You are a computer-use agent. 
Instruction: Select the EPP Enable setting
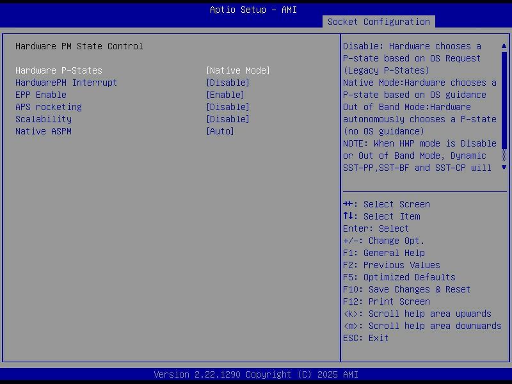[41, 95]
